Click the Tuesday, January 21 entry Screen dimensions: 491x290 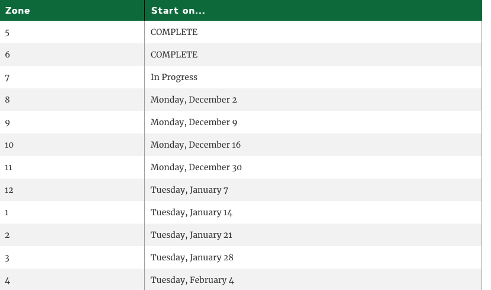click(191, 235)
